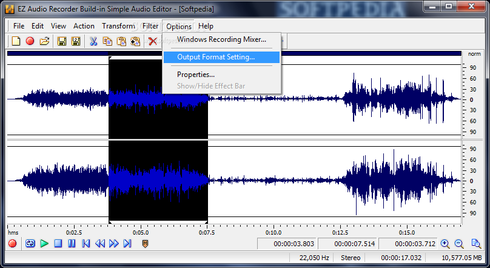Jump to the end of audio
This screenshot has height=268, width=490.
click(127, 243)
